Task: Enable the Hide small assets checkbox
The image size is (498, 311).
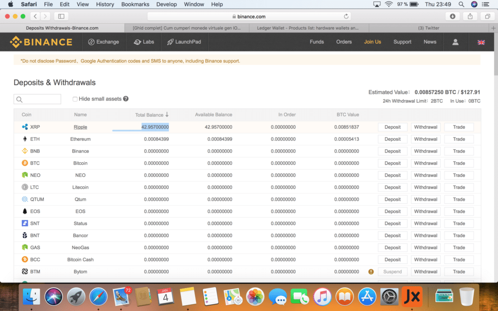Action: (75, 99)
